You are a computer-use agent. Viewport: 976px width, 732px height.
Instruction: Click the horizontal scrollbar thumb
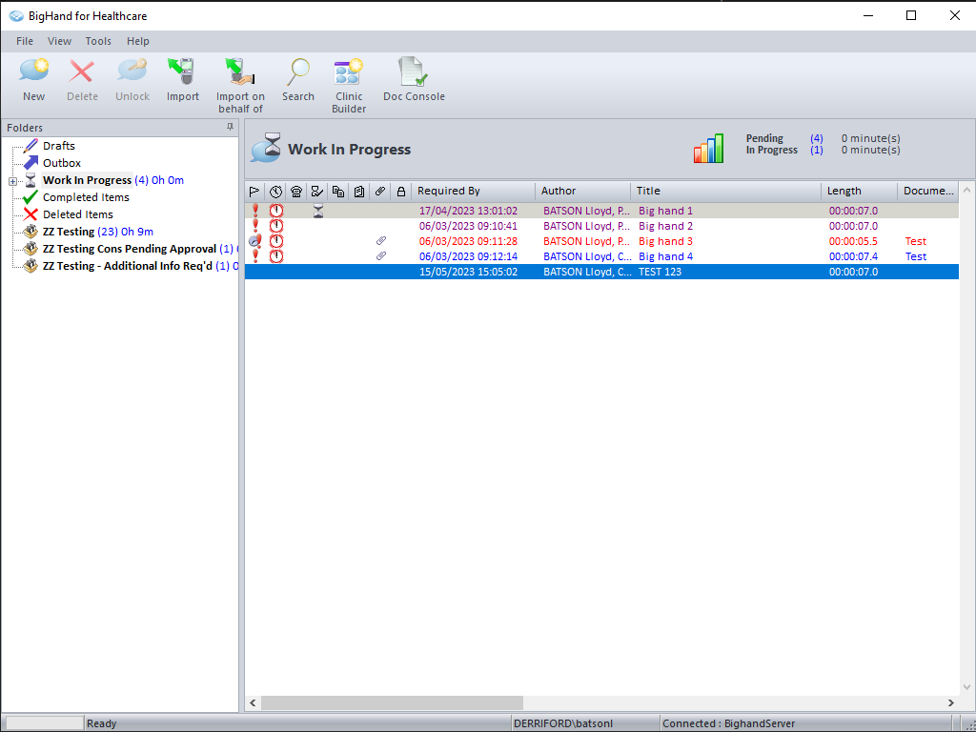pyautogui.click(x=392, y=702)
